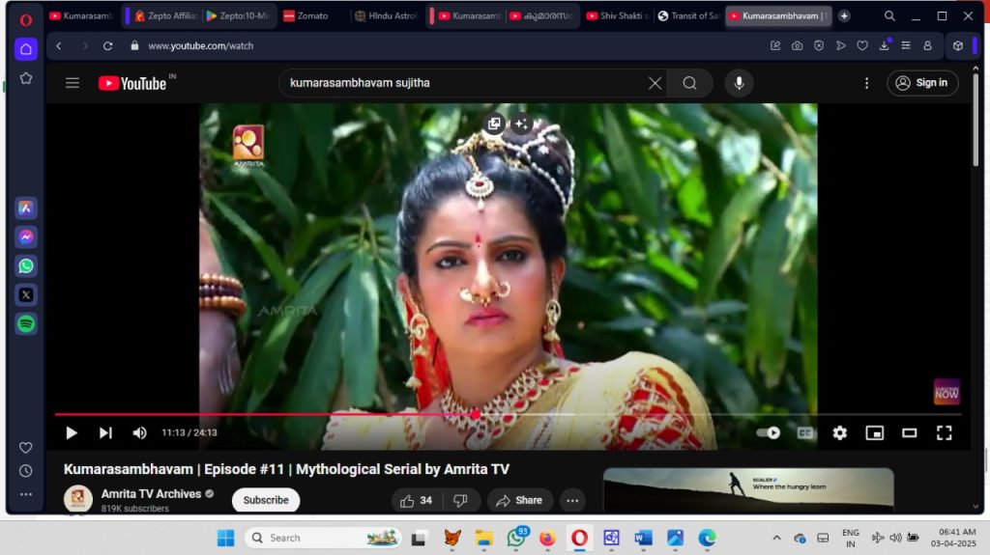Submit search with the magnifier button
This screenshot has width=990, height=555.
tap(689, 83)
